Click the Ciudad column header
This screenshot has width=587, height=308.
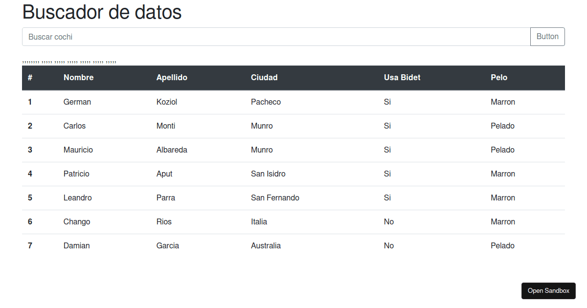(264, 77)
